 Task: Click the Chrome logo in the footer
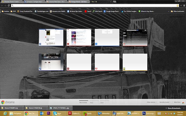click(8, 102)
